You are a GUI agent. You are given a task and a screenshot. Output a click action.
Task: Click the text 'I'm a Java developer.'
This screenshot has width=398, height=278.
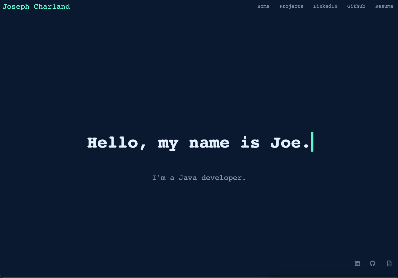pyautogui.click(x=199, y=178)
